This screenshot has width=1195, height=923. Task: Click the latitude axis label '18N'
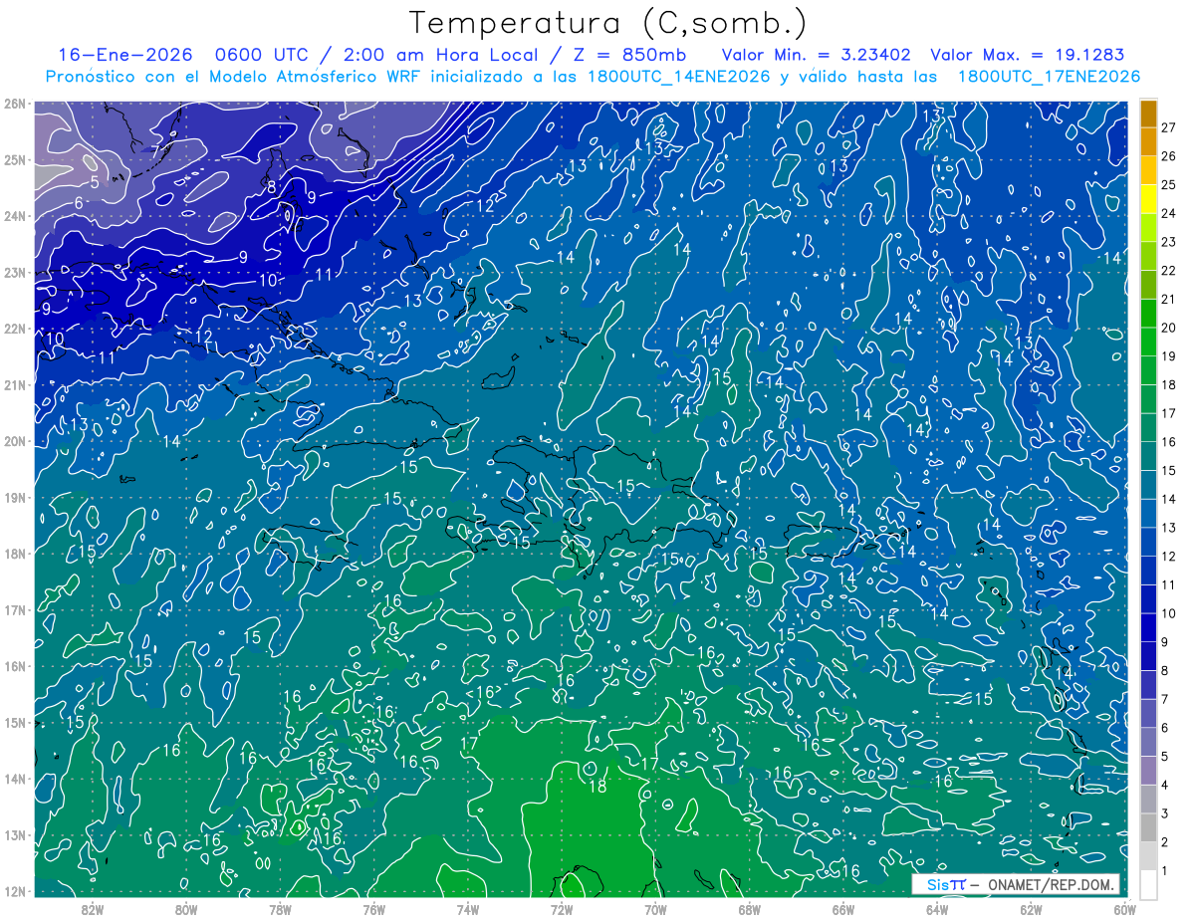[x=14, y=554]
